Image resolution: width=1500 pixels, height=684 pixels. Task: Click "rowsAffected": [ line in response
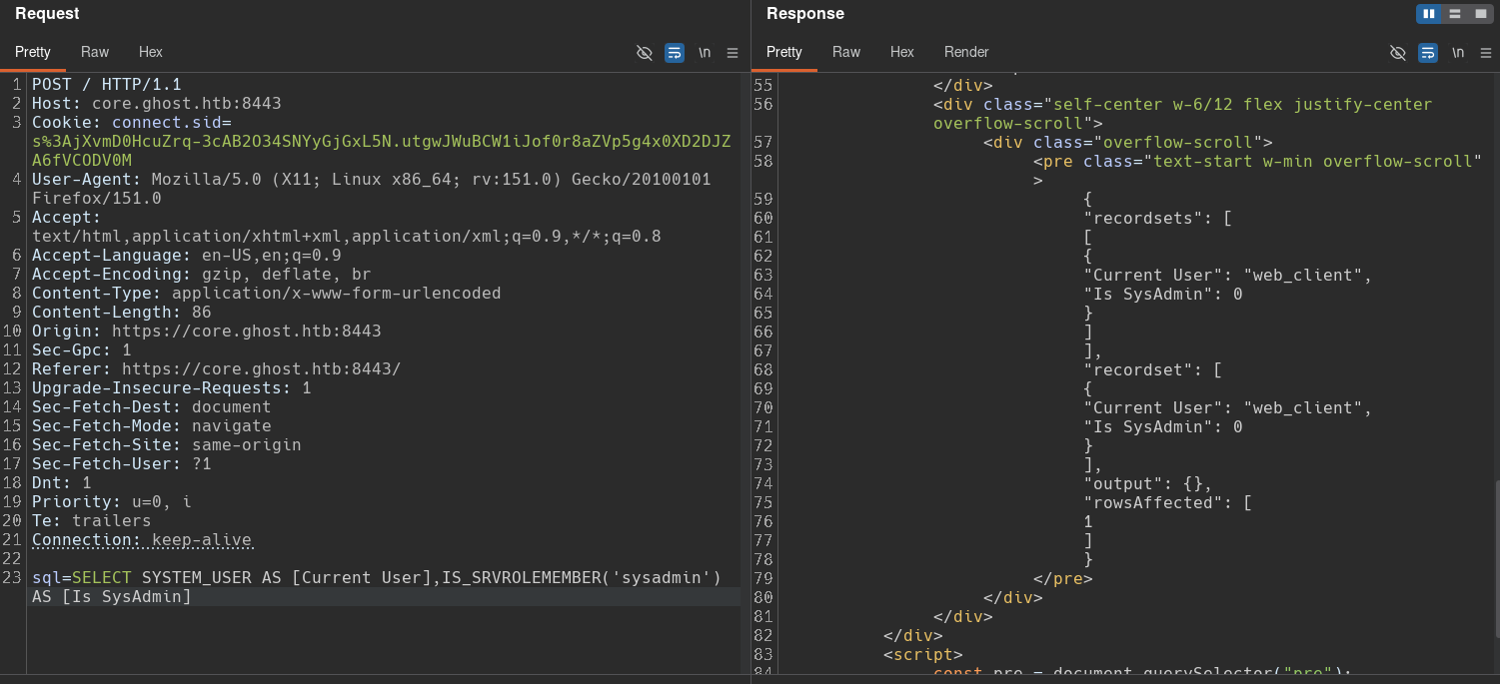click(1169, 502)
